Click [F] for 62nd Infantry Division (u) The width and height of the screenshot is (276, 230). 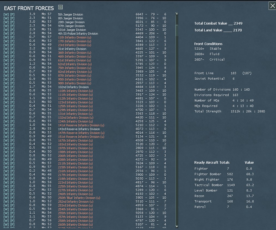(12, 64)
